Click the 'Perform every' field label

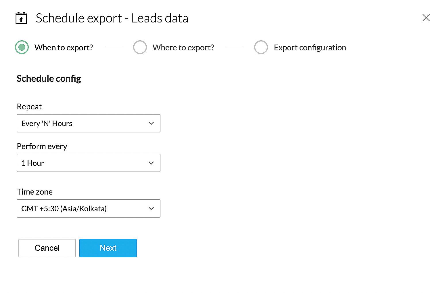(42, 146)
